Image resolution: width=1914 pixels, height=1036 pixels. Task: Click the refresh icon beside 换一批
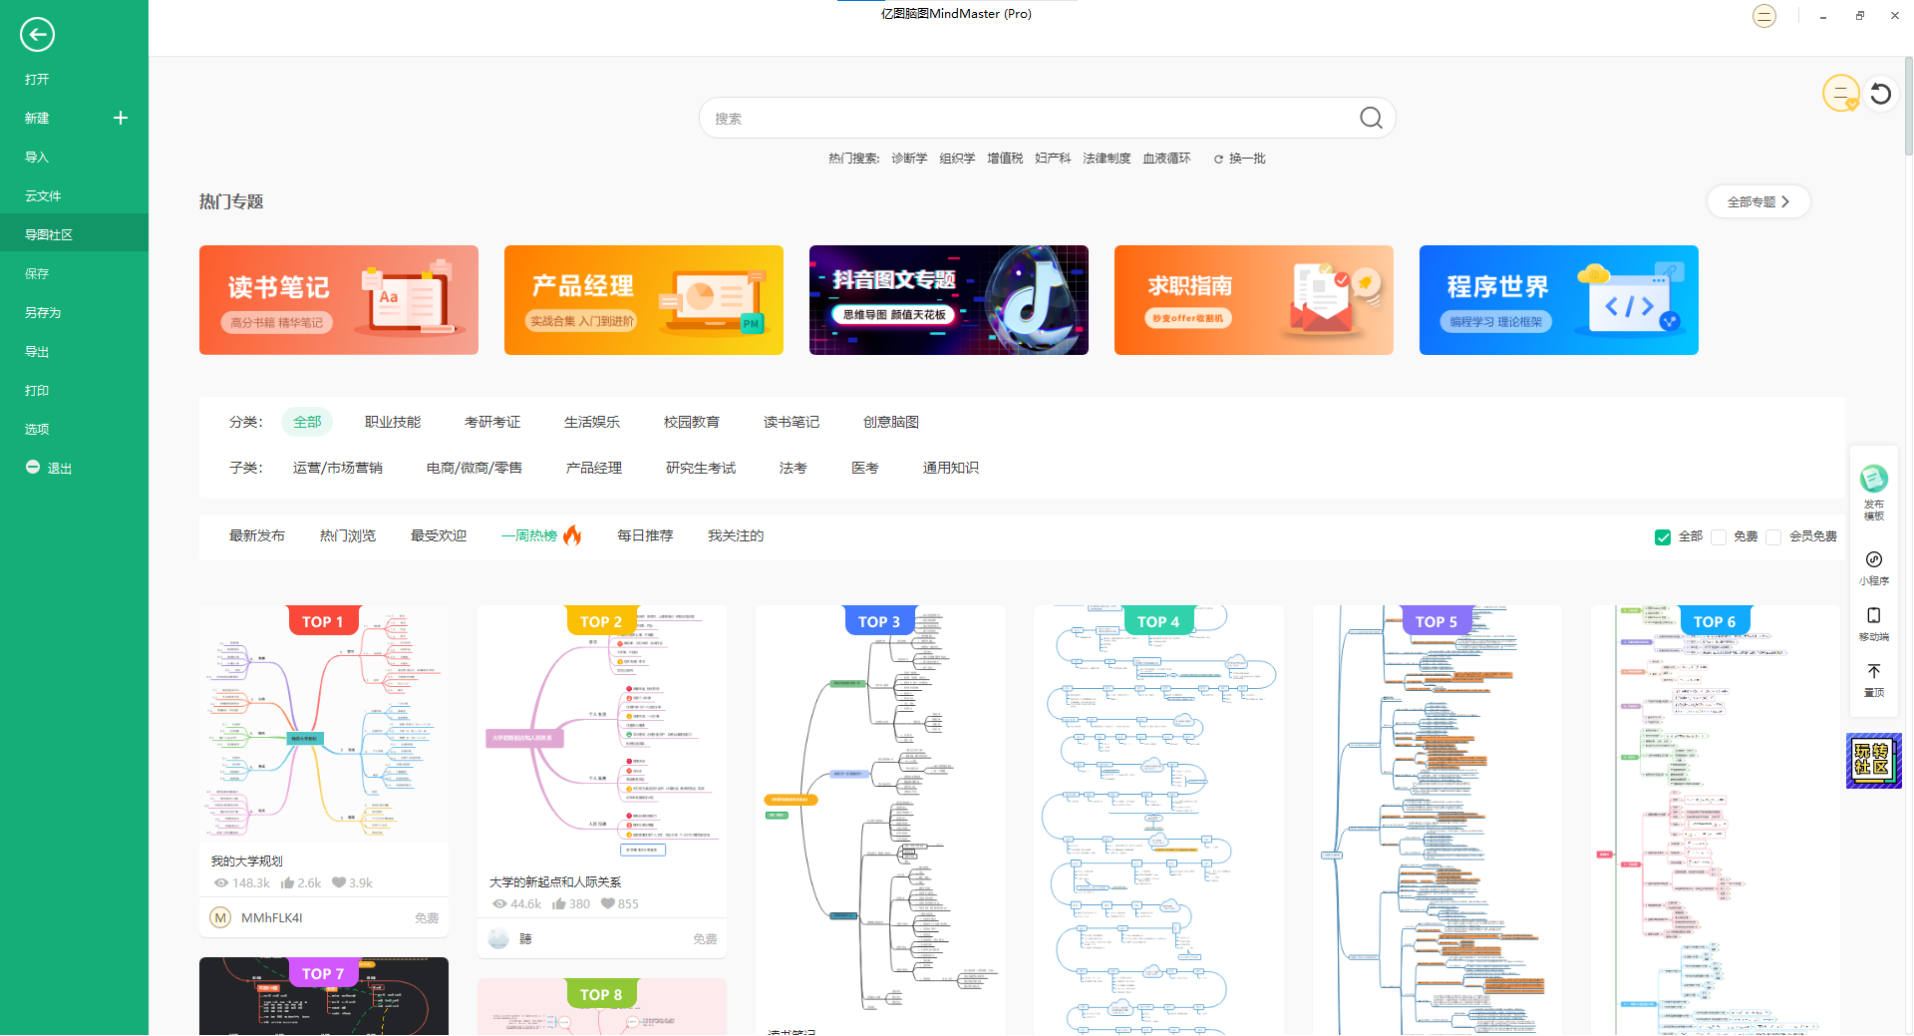point(1218,160)
